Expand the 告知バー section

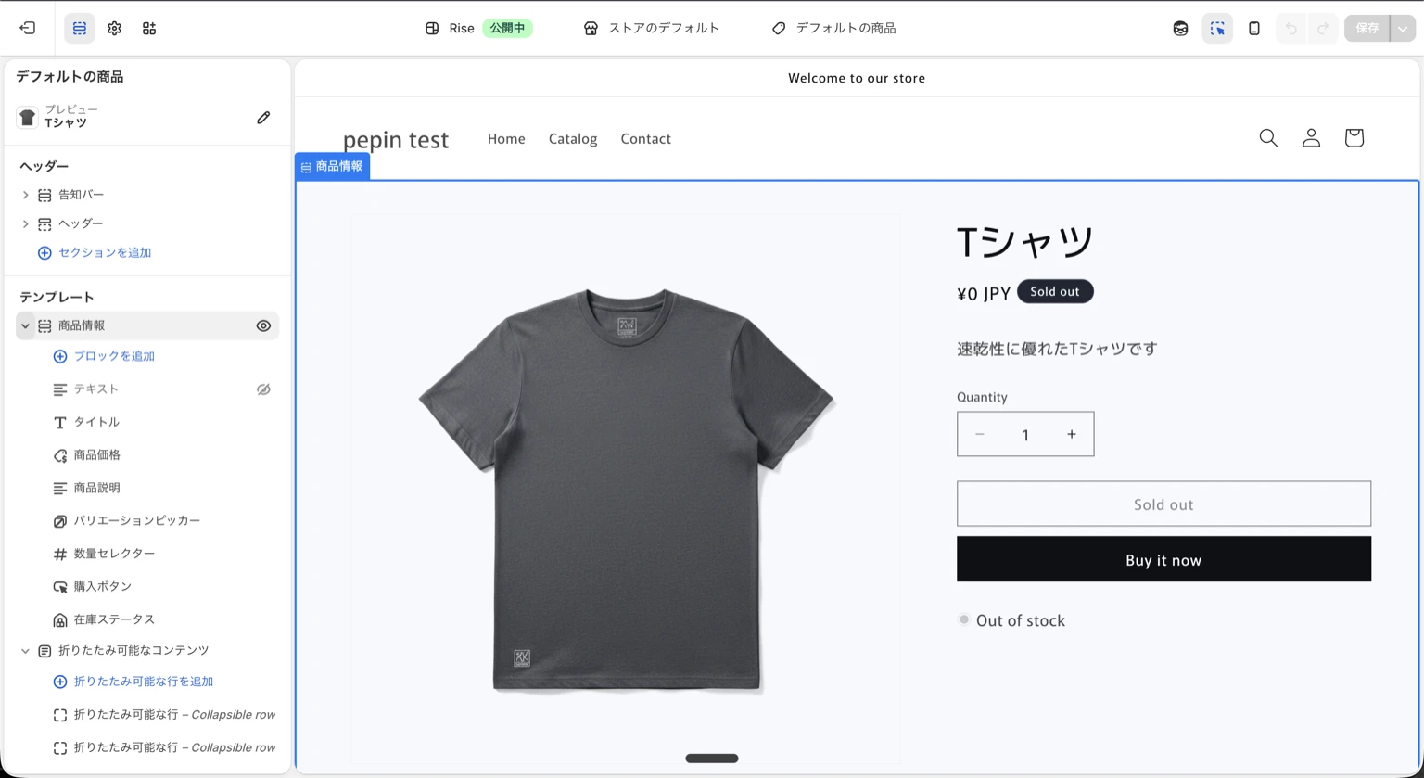point(25,195)
